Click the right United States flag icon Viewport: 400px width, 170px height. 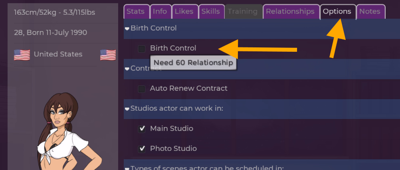(x=108, y=55)
